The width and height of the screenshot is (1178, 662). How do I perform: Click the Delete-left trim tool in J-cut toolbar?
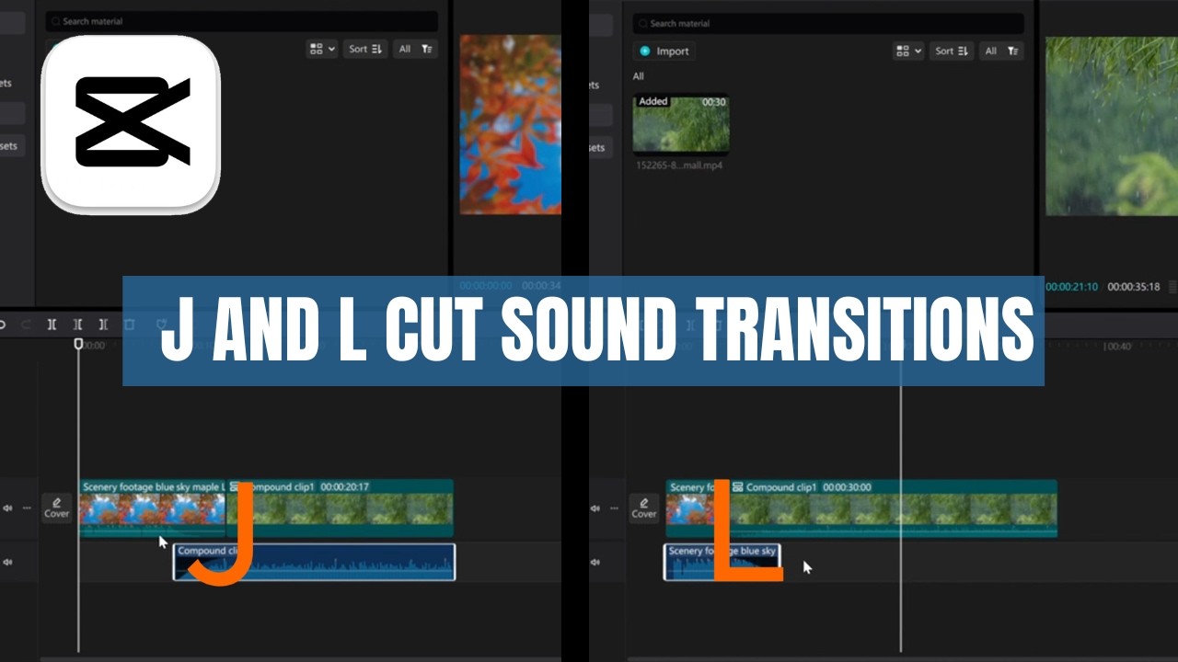tap(77, 325)
